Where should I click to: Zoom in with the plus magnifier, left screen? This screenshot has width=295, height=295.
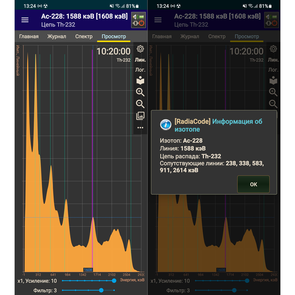(x=140, y=92)
